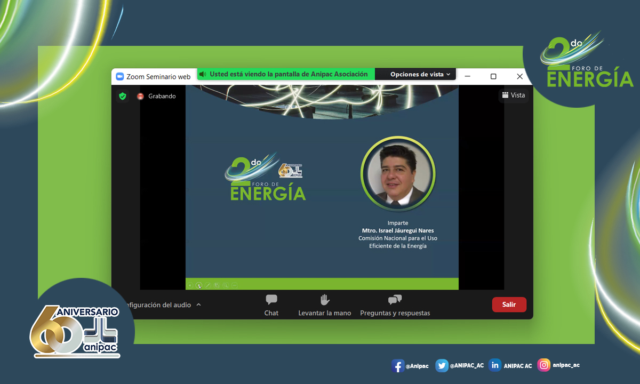Click the presenter's circular photo
This screenshot has width=640, height=384.
point(398,174)
